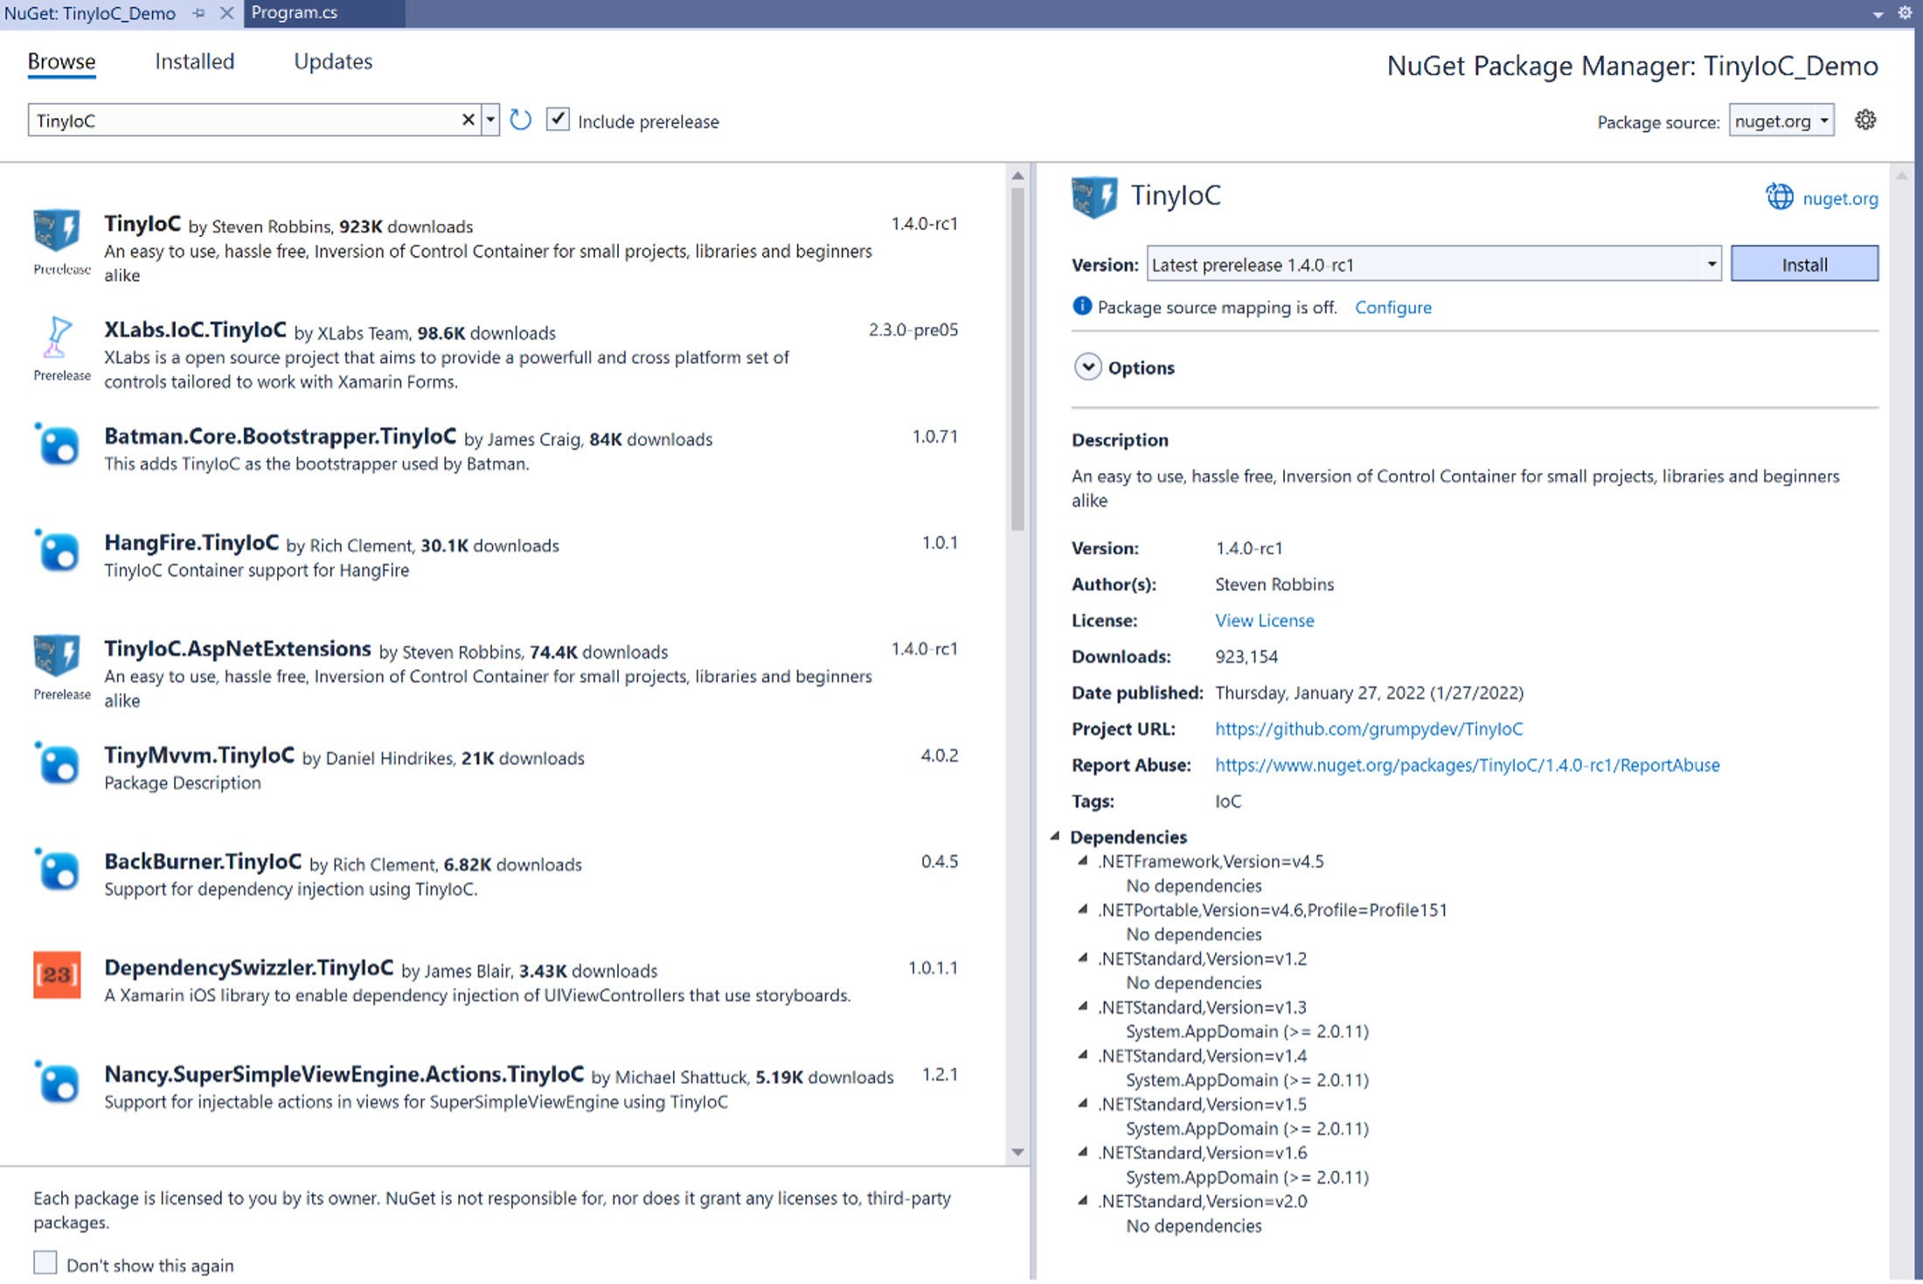
Task: Expand the Options section
Action: click(1087, 366)
